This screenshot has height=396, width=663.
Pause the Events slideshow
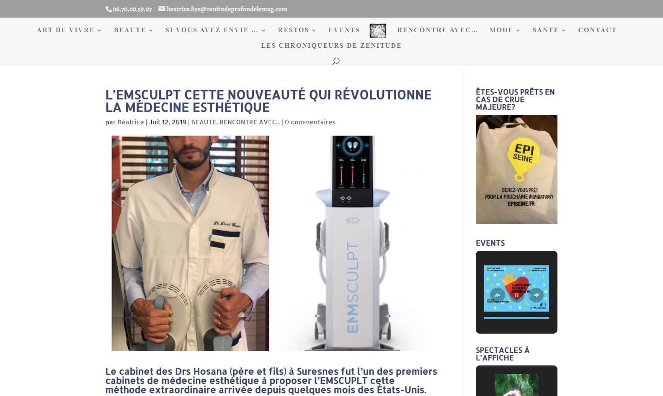point(516,295)
